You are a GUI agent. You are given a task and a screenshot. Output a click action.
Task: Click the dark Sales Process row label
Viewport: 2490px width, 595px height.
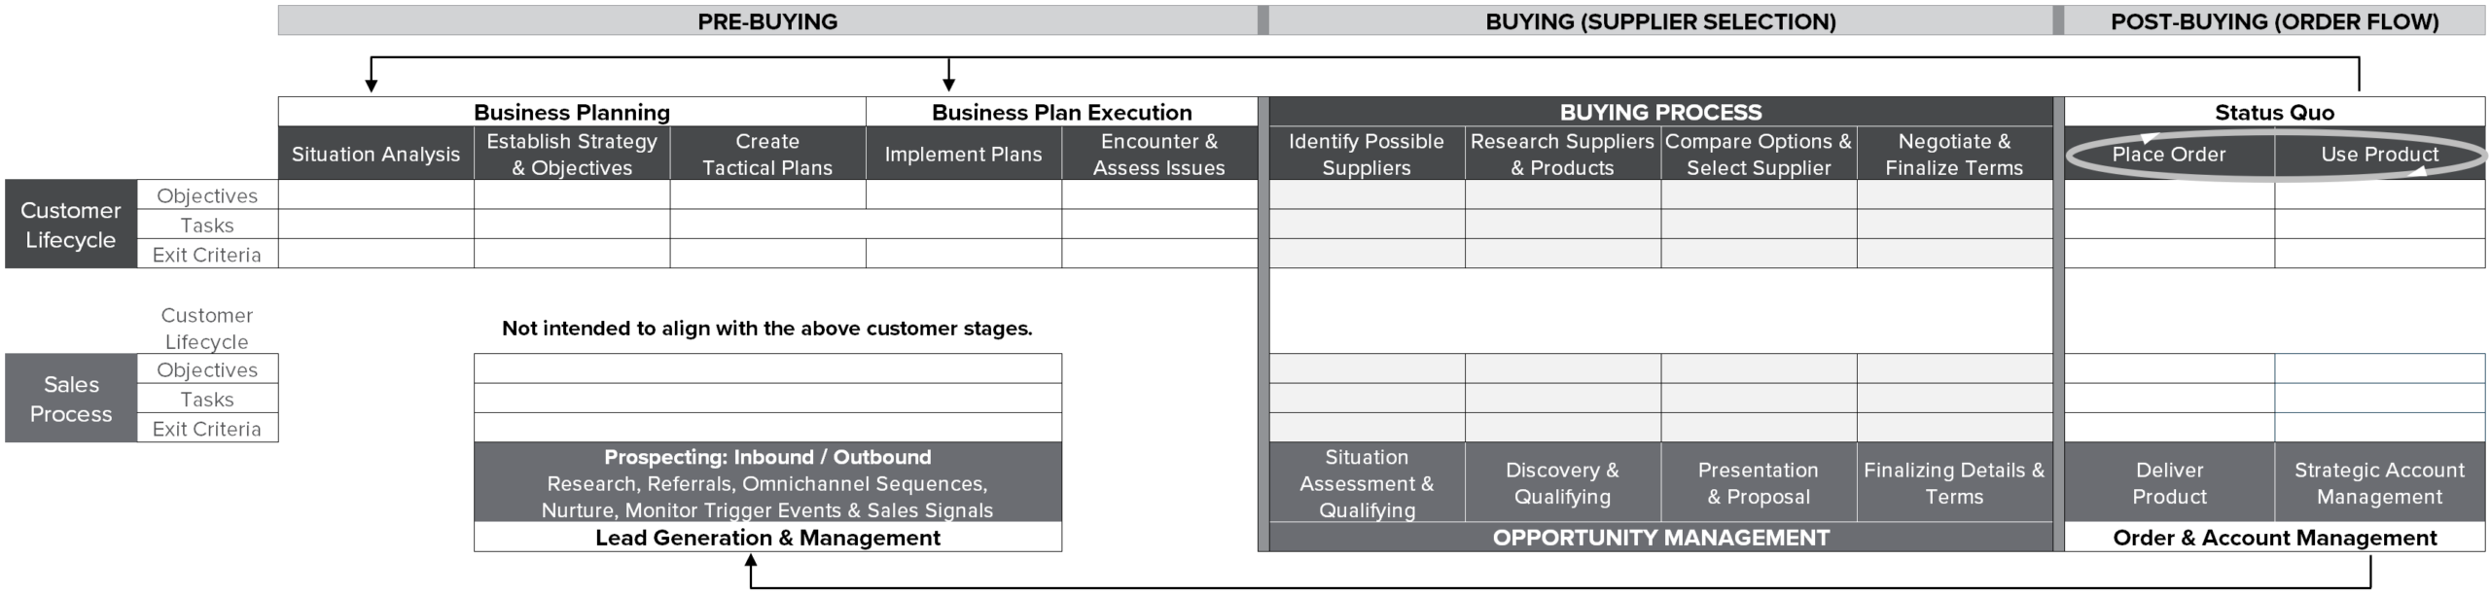pos(71,399)
